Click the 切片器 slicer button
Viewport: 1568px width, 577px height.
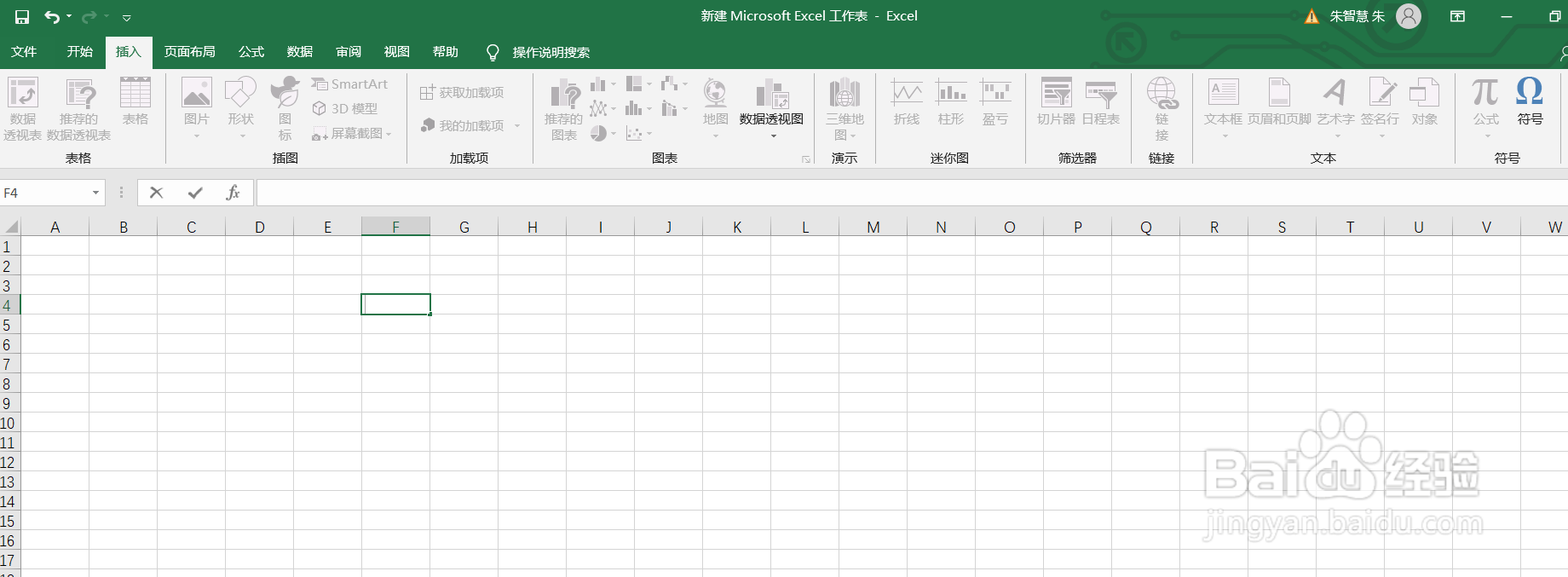tap(1057, 102)
